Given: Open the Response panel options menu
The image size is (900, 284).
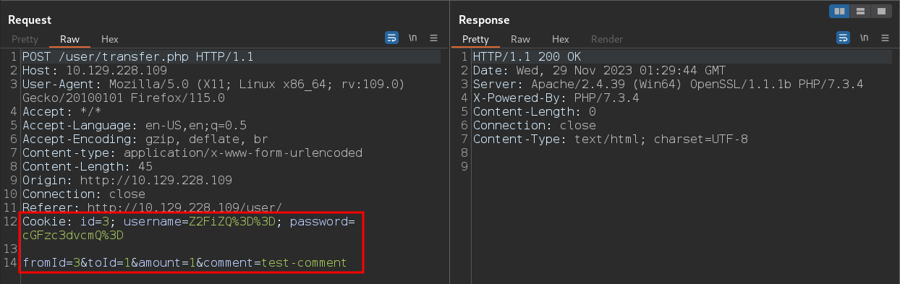Looking at the screenshot, I should pyautogui.click(x=886, y=38).
